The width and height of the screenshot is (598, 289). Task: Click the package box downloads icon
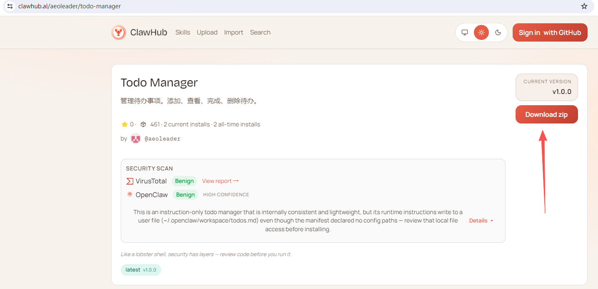coord(143,124)
